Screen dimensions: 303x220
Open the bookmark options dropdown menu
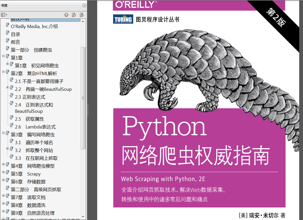point(4,15)
